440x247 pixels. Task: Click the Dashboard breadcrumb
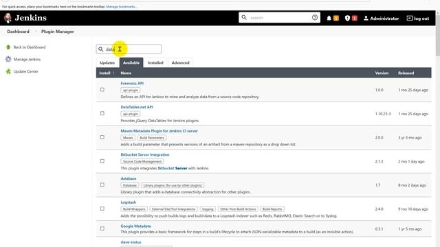click(x=19, y=32)
